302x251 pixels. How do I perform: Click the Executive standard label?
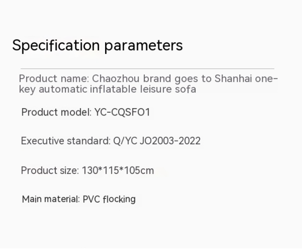[x=66, y=141]
